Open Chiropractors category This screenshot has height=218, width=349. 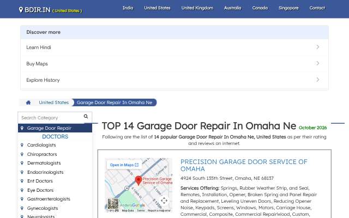pyautogui.click(x=42, y=154)
